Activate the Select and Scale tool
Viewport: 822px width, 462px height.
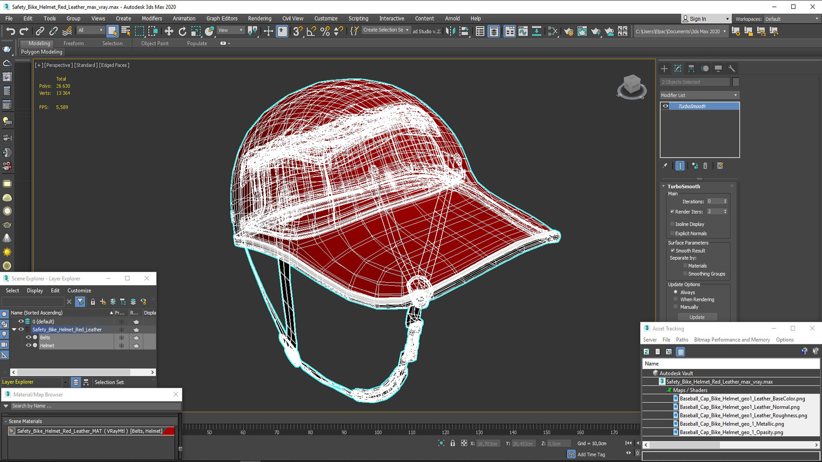pos(196,31)
